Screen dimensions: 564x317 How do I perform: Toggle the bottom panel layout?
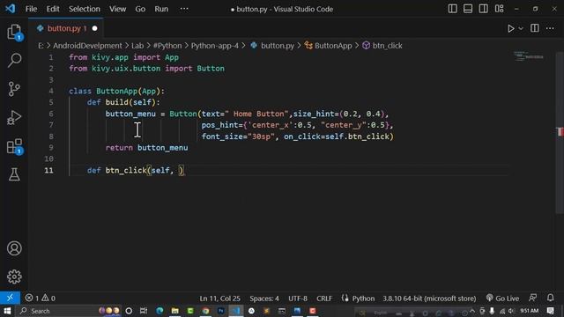(x=468, y=9)
